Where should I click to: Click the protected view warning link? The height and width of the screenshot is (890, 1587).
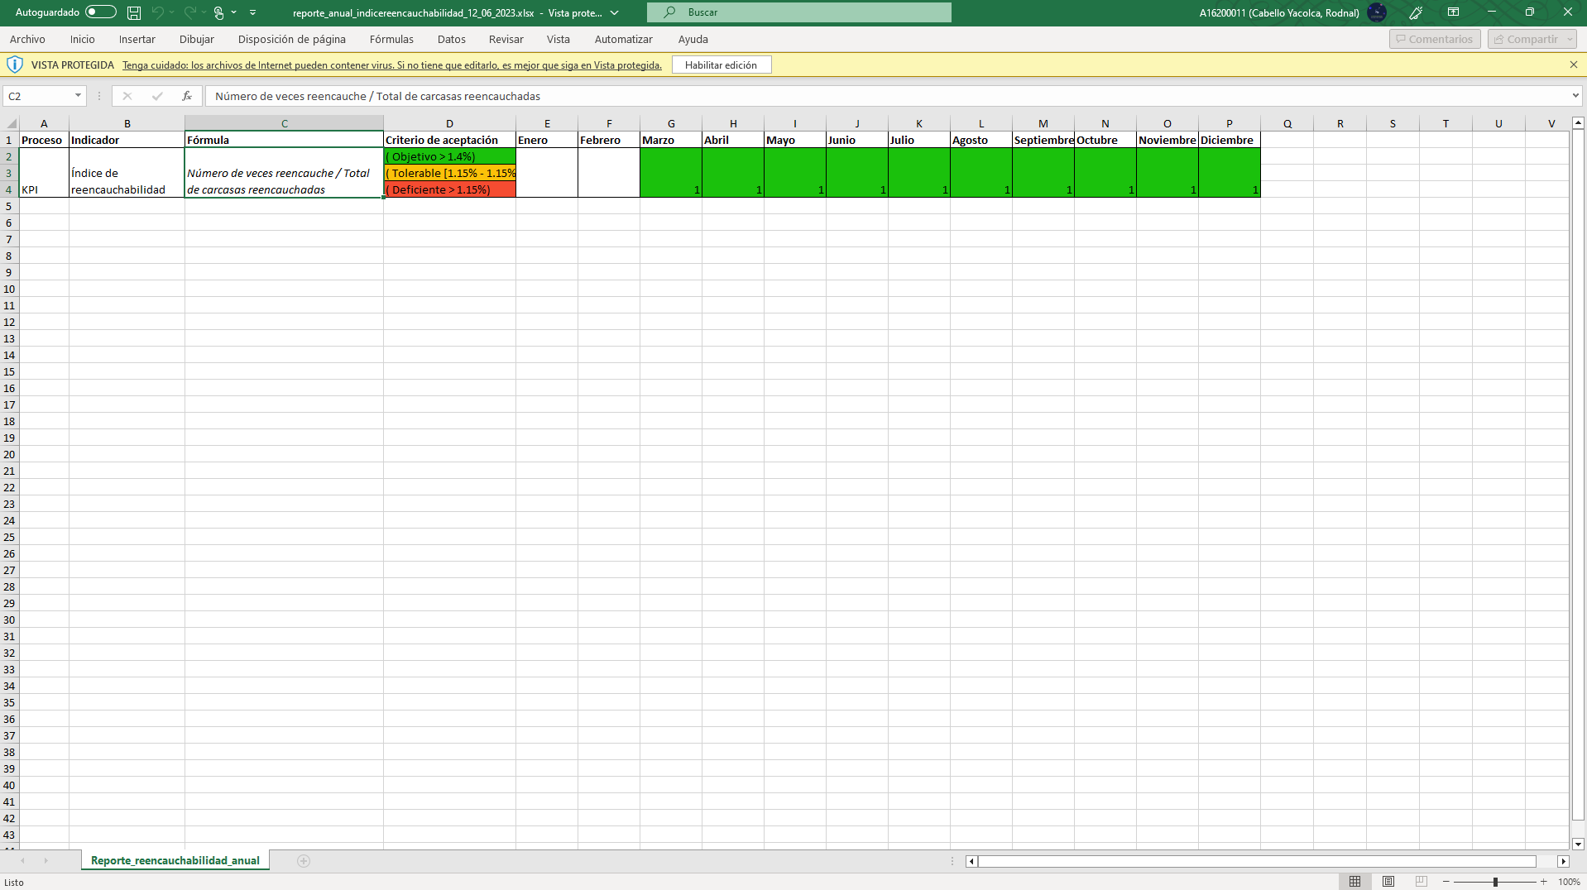click(x=391, y=65)
